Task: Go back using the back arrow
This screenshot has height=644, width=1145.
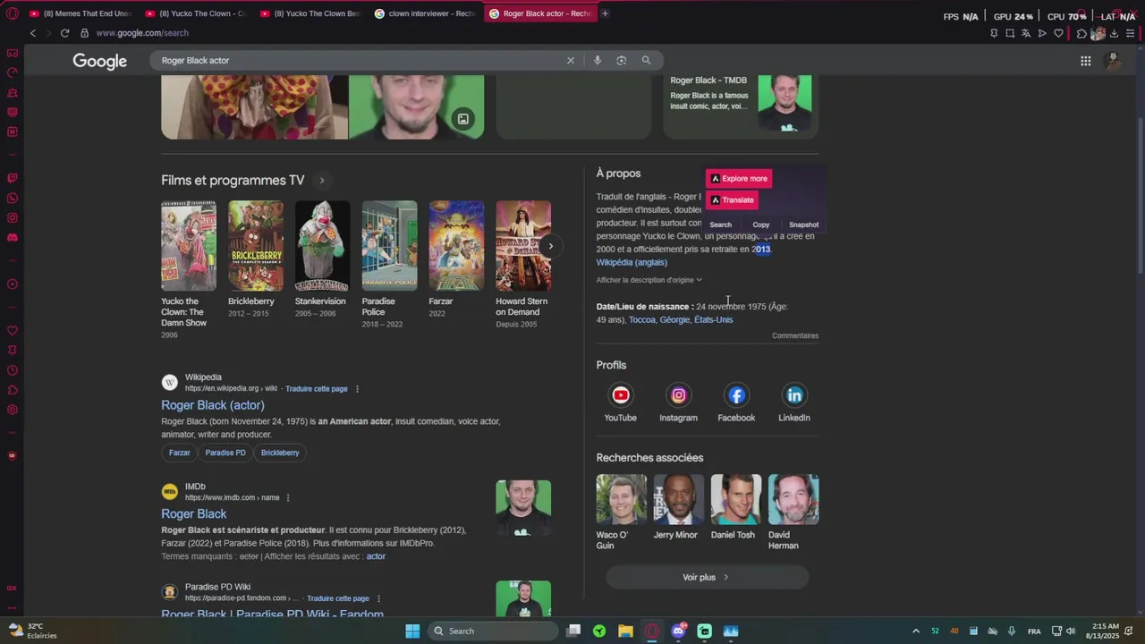Action: (33, 33)
